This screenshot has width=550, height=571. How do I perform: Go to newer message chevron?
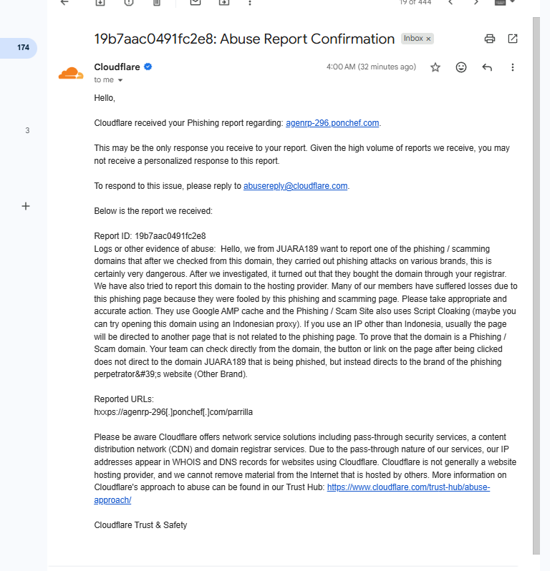click(450, 2)
